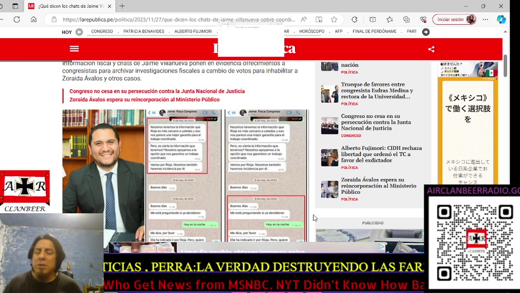This screenshot has width=520, height=293.
Task: Open the Copilot sidebar
Action: point(501,20)
